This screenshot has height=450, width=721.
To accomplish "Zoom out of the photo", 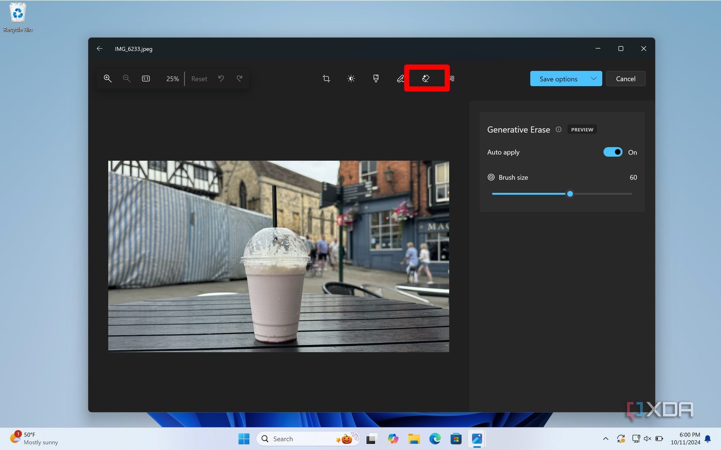I will point(127,79).
